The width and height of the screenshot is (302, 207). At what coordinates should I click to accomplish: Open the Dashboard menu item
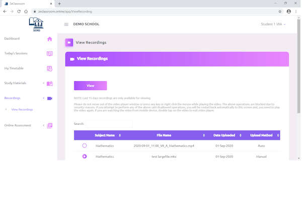(12, 39)
